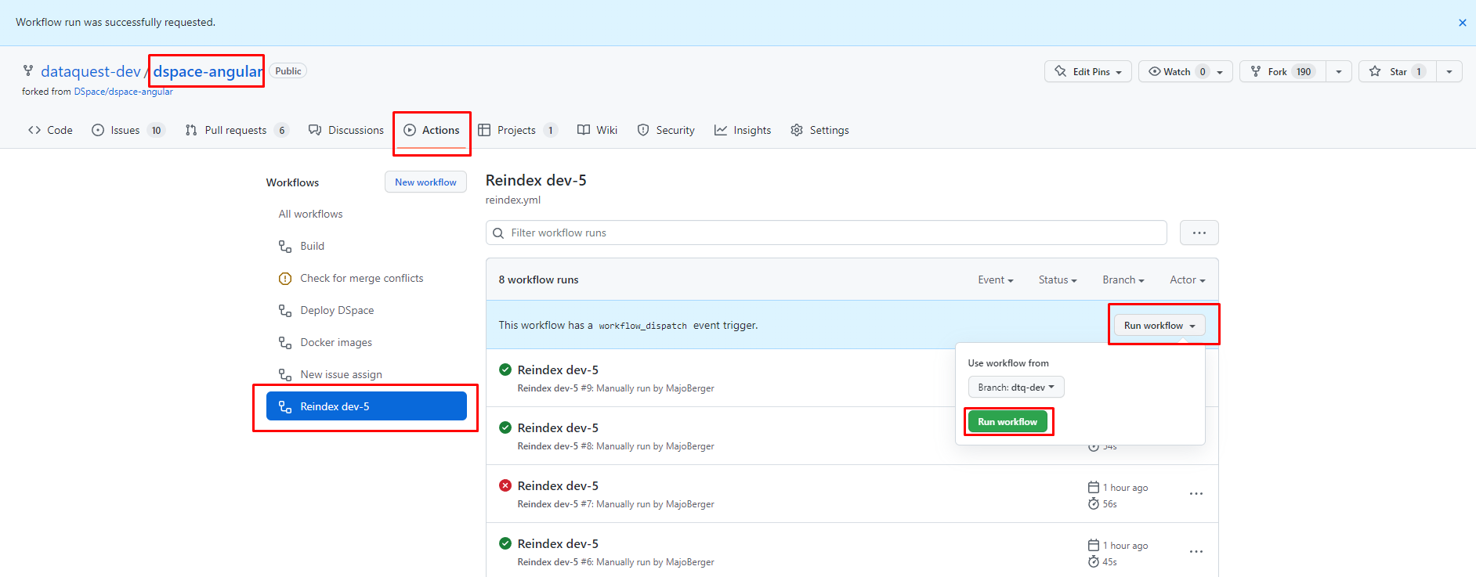Click the Docker images workflow icon

tap(285, 342)
